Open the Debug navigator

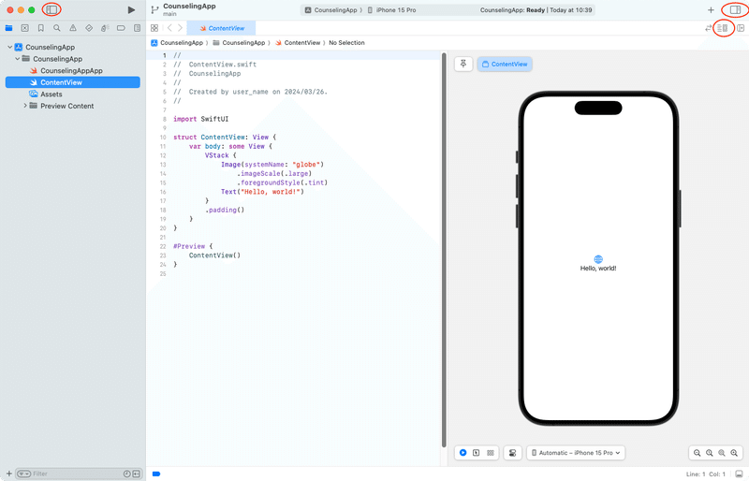105,28
